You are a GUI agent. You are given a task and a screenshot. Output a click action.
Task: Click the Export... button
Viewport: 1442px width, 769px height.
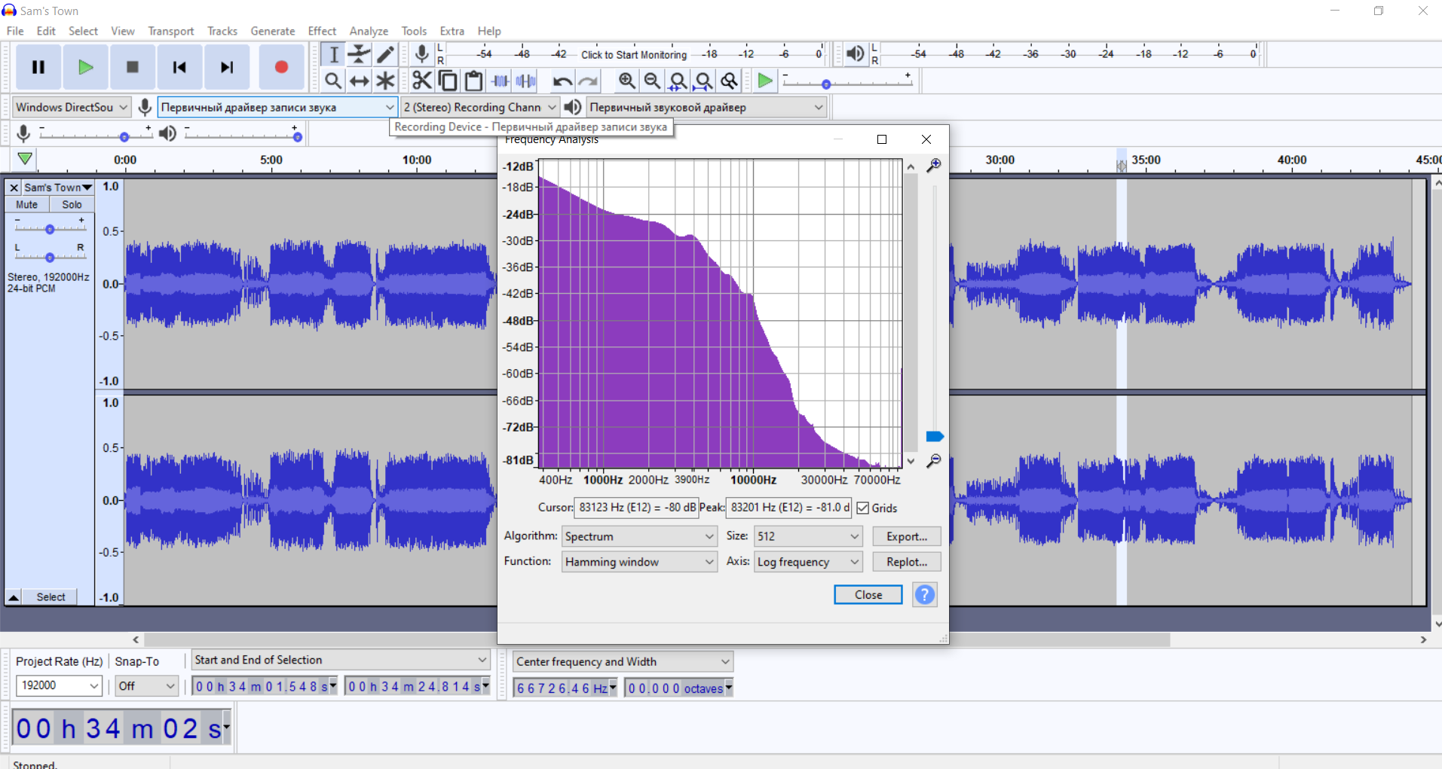pyautogui.click(x=907, y=536)
